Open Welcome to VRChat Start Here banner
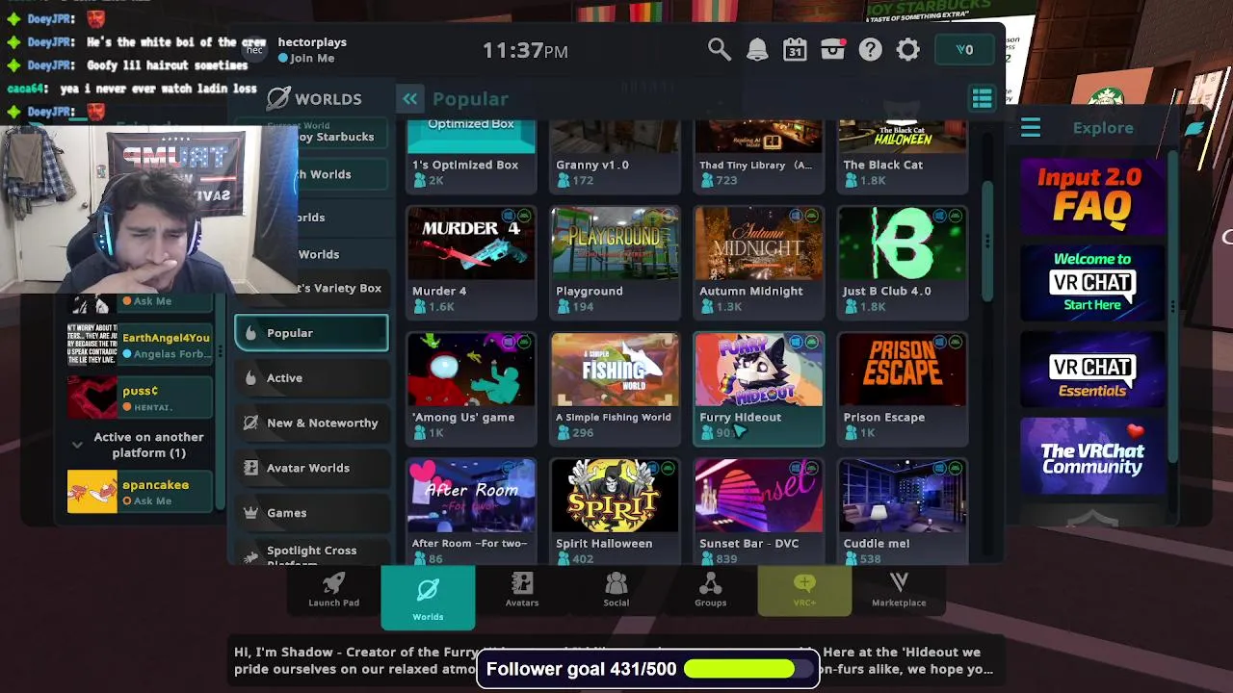Viewport: 1233px width, 693px height. coord(1092,282)
